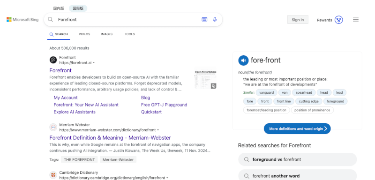This screenshot has height=180, width=375.
Task: Click the Microsoft Bing logo
Action: click(x=22, y=20)
